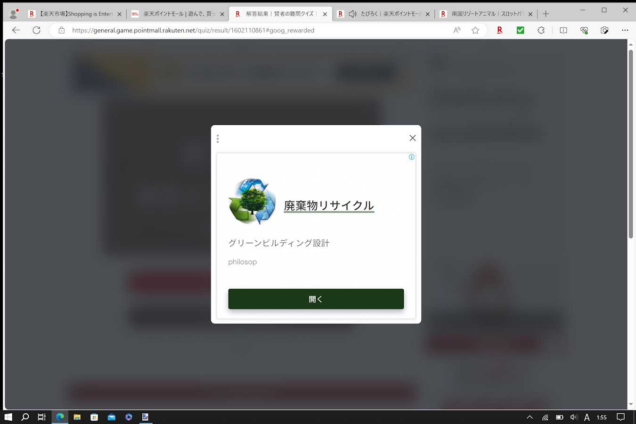636x424 pixels.
Task: Click the グリーンビルディング設計 ad description
Action: (x=279, y=243)
